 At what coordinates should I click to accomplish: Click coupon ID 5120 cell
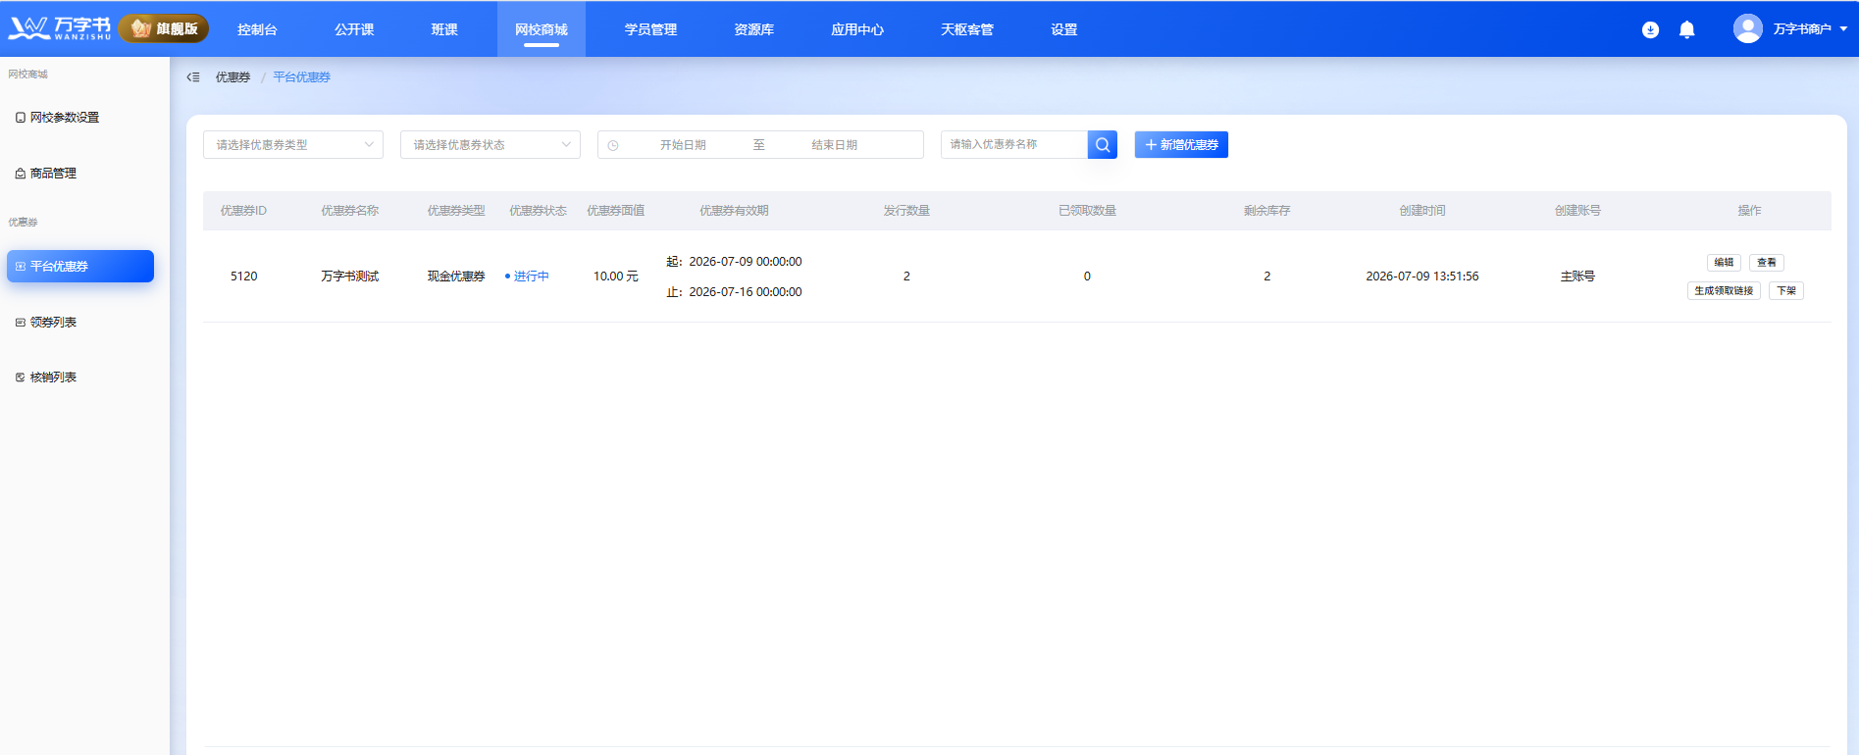point(244,277)
